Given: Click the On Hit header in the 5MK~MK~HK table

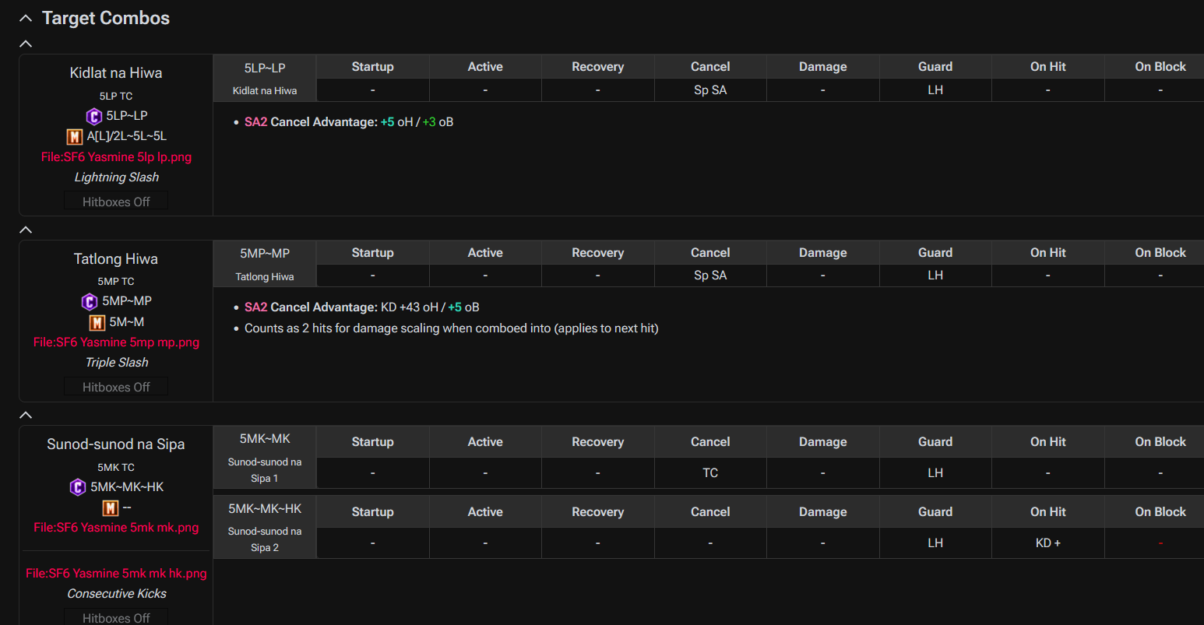Looking at the screenshot, I should pyautogui.click(x=1048, y=512).
